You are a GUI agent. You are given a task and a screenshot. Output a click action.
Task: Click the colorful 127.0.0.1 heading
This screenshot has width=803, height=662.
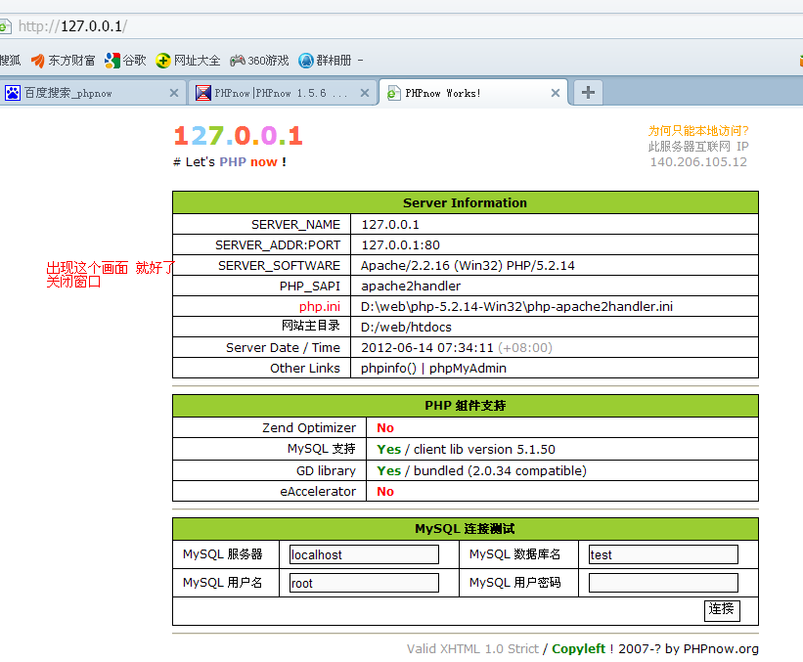[x=238, y=136]
